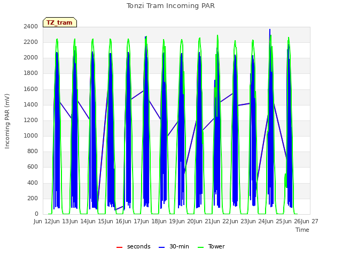
Task: Click the Jun 18 x-axis tick label
Action: [150, 221]
